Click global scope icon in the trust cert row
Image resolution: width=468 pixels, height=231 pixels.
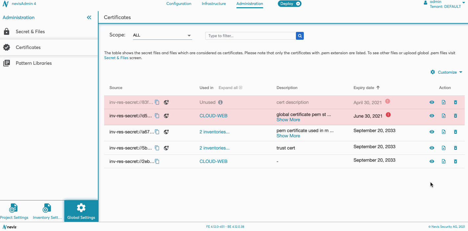[167, 148]
